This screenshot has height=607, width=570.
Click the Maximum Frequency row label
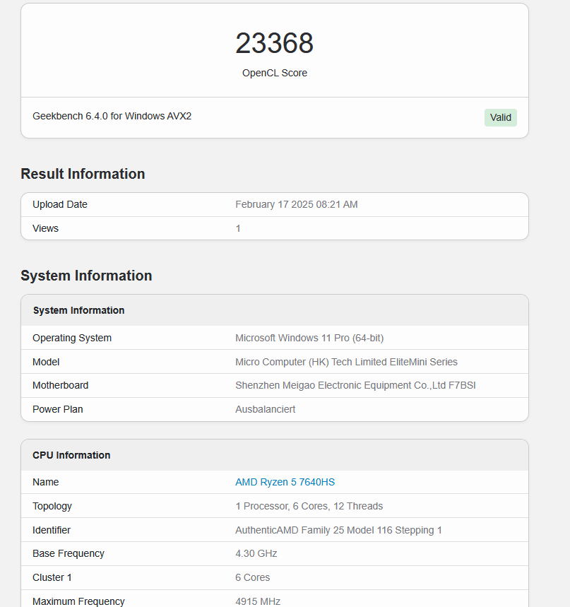78,601
